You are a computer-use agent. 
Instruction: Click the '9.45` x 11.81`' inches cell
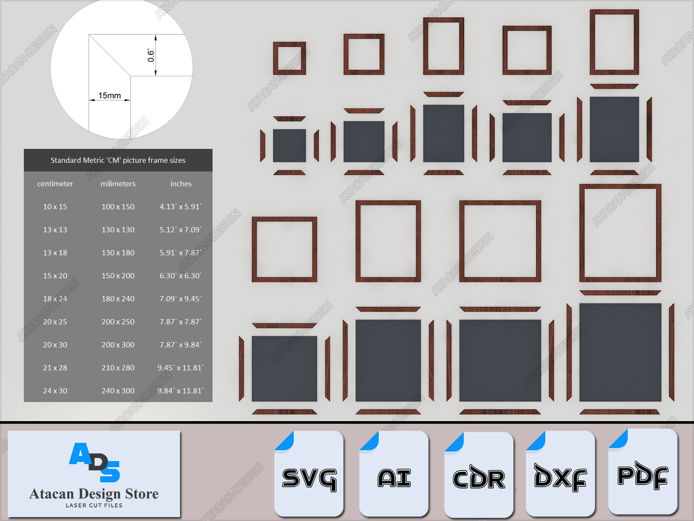180,368
